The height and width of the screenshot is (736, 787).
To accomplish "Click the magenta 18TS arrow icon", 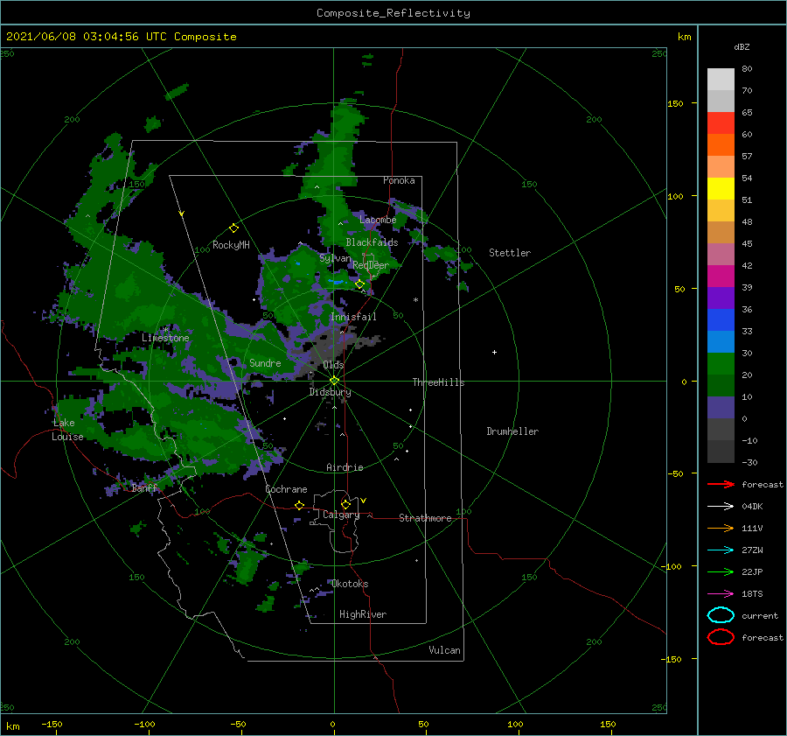I will [x=721, y=594].
